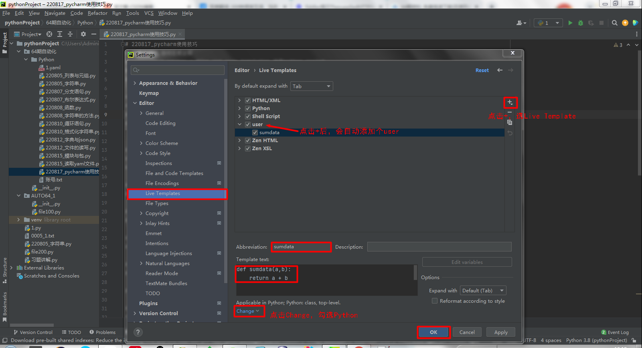Click the Run green triangle icon
The width and height of the screenshot is (642, 348).
570,23
